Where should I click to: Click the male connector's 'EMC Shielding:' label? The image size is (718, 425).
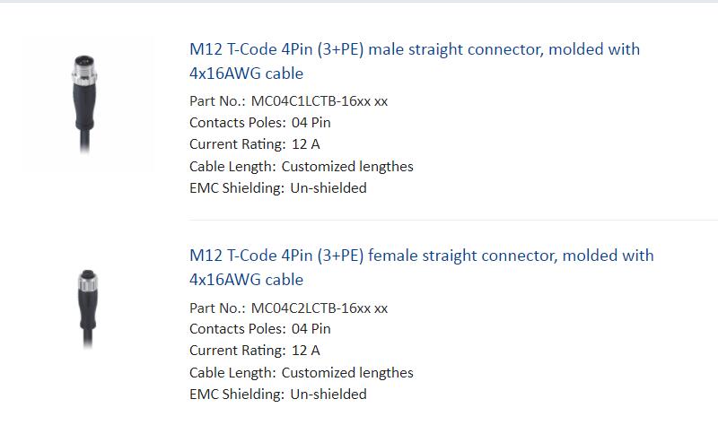tap(237, 188)
